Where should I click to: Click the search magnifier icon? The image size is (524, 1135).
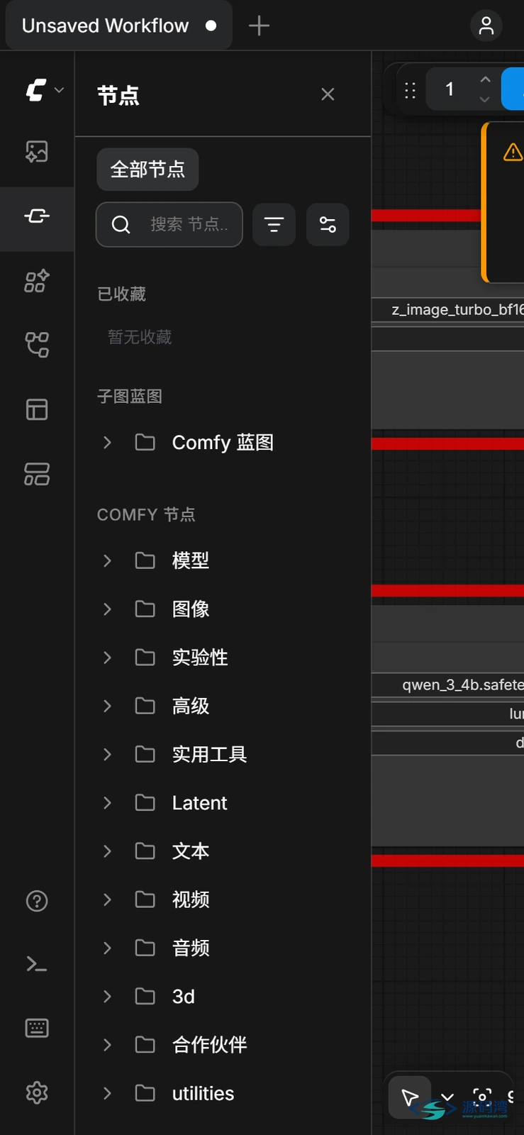[x=121, y=225]
